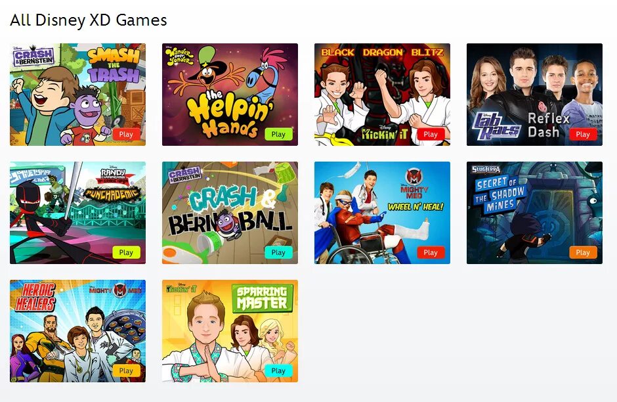Click Play on Lab Rats Reflex Dash
The width and height of the screenshot is (617, 402).
(x=583, y=134)
